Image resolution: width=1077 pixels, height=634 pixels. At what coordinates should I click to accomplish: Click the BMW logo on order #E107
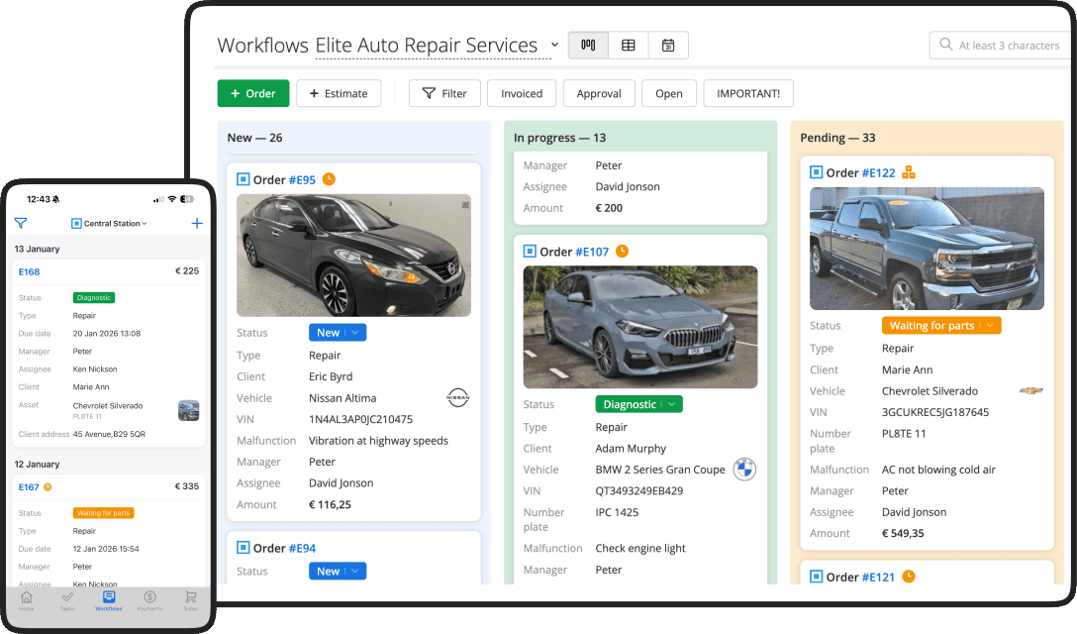(x=744, y=470)
